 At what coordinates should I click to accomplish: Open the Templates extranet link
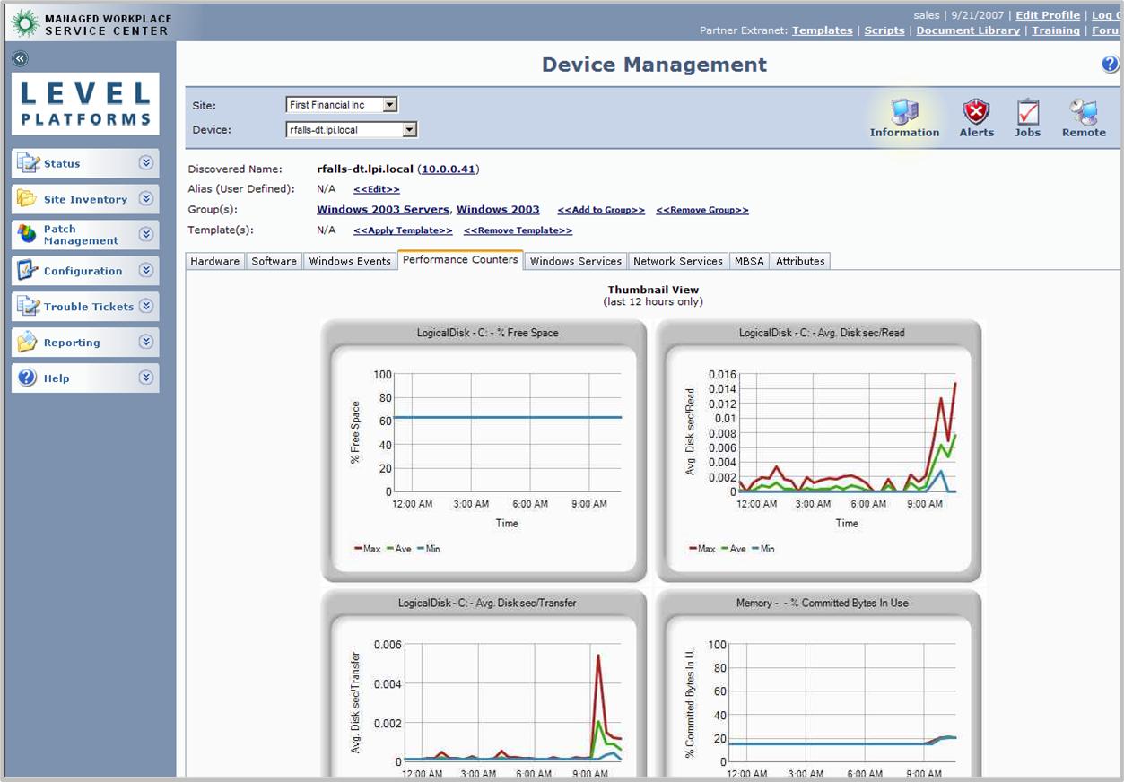click(823, 30)
